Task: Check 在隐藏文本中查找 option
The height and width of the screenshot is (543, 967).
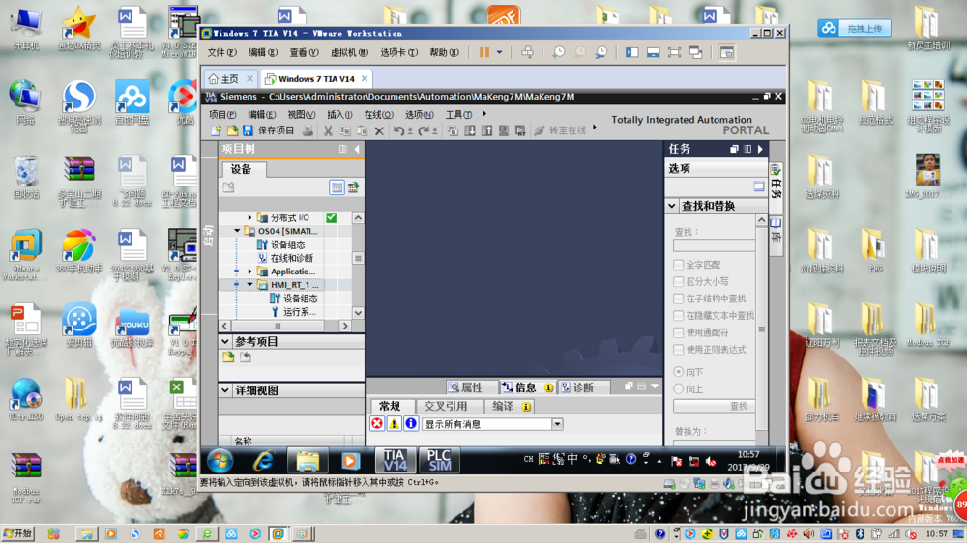Action: pyautogui.click(x=679, y=316)
